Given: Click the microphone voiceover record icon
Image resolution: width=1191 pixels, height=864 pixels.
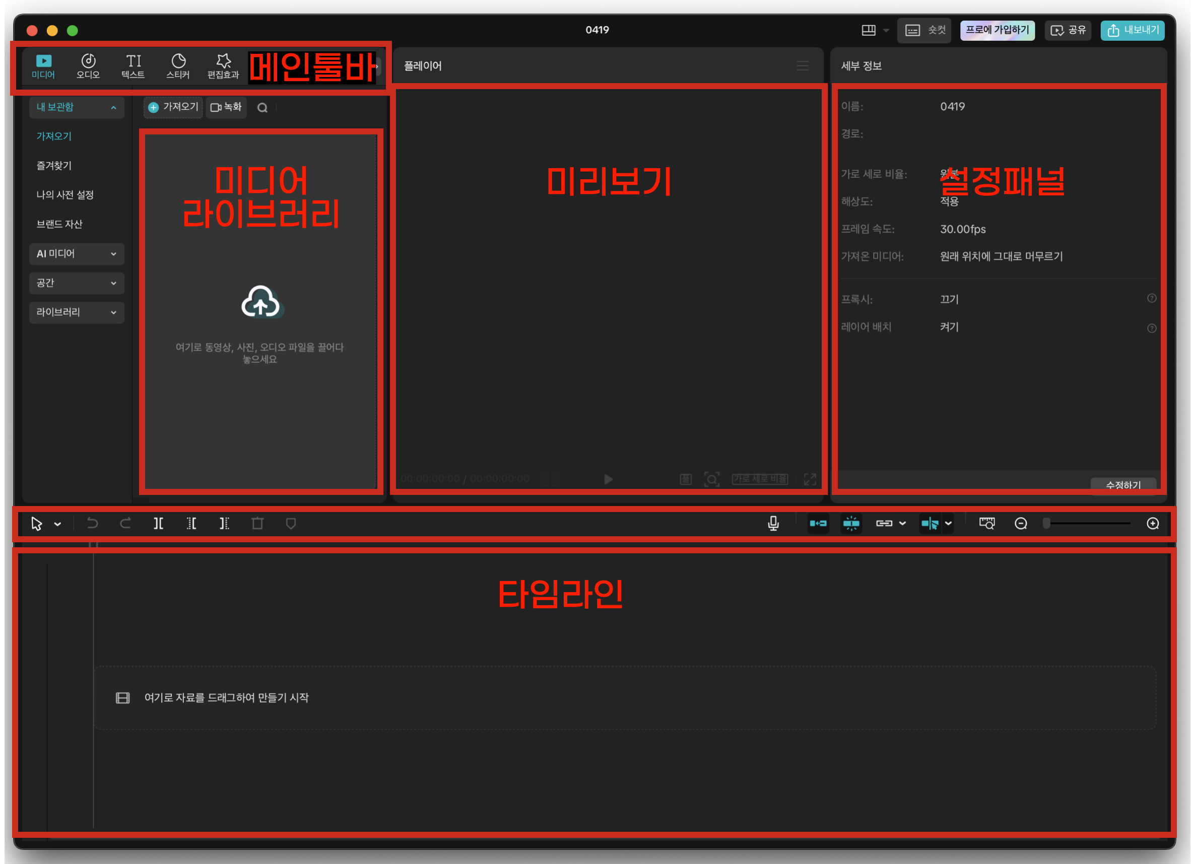Looking at the screenshot, I should click(x=773, y=523).
